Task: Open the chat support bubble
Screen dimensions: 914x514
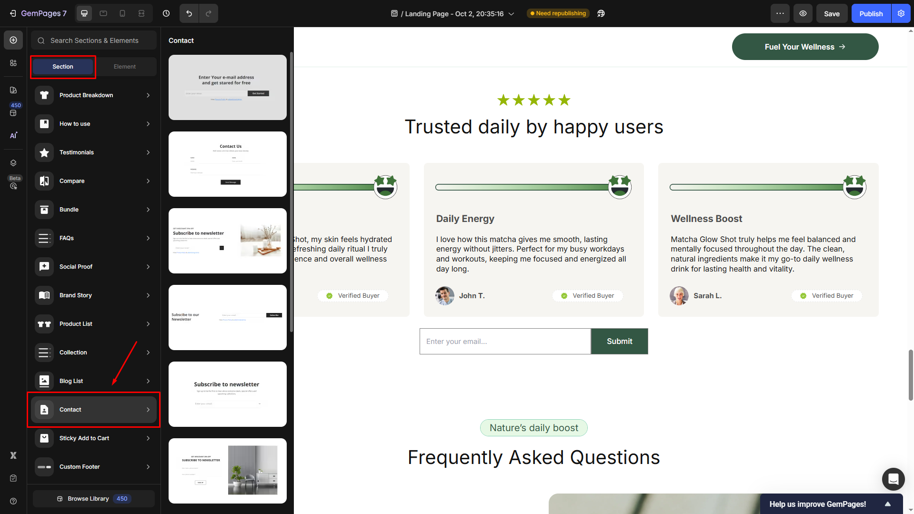Action: pyautogui.click(x=893, y=479)
